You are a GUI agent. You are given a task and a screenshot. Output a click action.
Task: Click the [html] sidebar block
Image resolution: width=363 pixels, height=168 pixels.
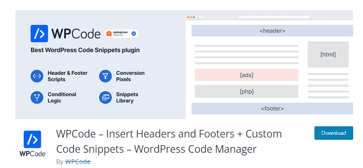tap(328, 55)
